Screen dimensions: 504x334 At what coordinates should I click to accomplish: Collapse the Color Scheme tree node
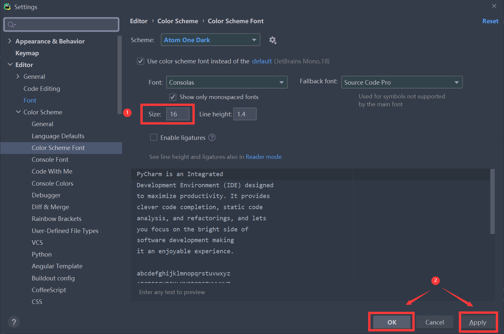[x=18, y=112]
